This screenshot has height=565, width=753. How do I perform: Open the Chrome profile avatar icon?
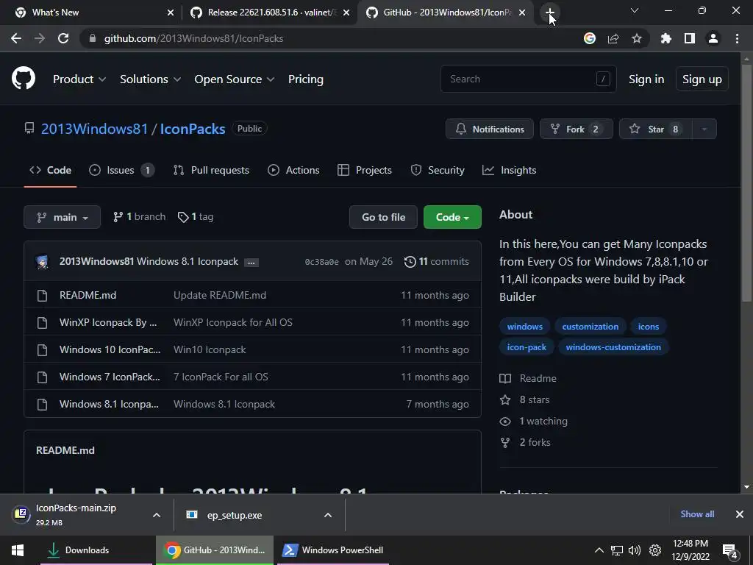(713, 38)
